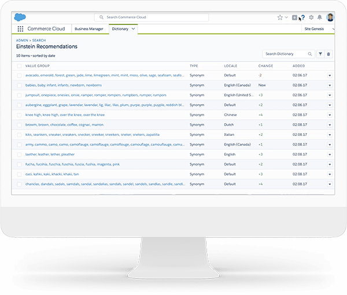347x295 pixels.
Task: Open the laether, leather, lether group
Action: (x=50, y=154)
